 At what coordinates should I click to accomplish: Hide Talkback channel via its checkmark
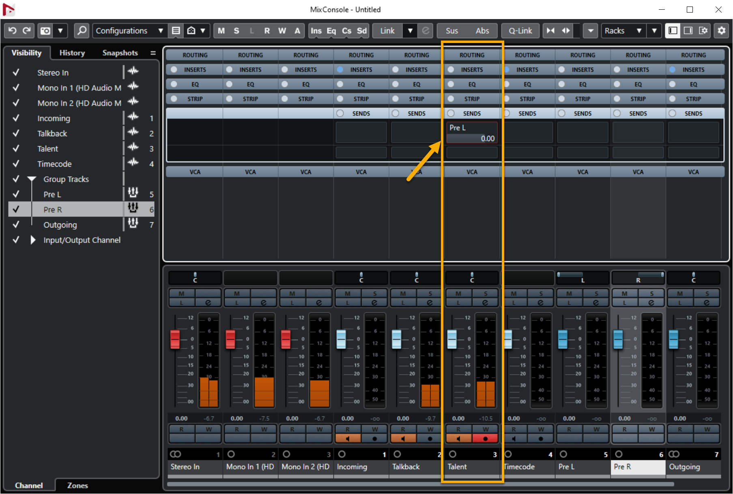(x=16, y=133)
